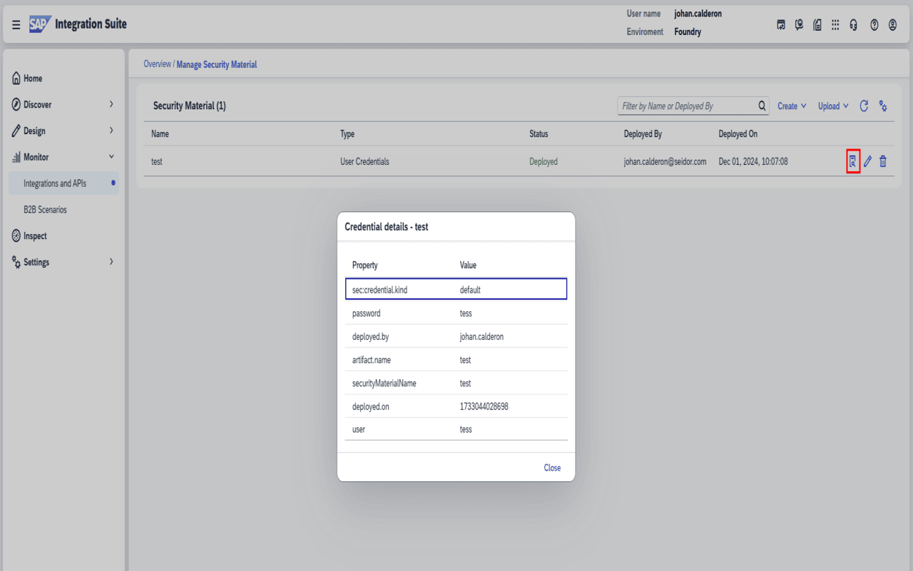Viewport: 913px width, 571px height.
Task: Open B2B Scenarios from the sidebar
Action: 46,209
